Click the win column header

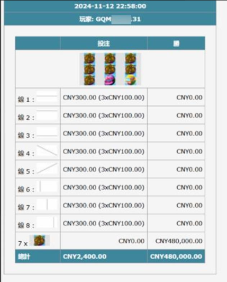tap(176, 43)
